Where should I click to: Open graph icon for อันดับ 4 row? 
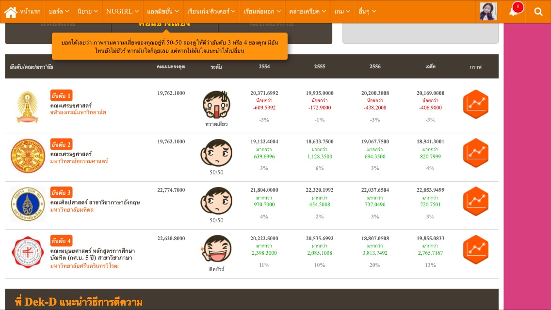(x=476, y=249)
